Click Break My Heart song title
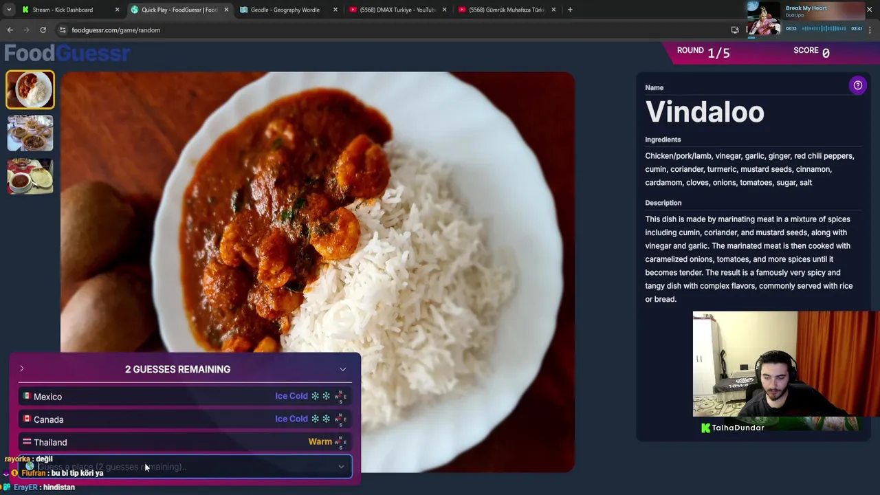Screen dimensions: 880x495 (x=806, y=8)
